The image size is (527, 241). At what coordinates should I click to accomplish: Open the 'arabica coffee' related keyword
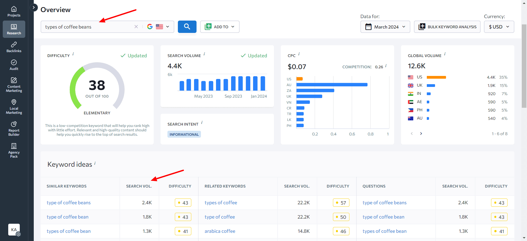(x=220, y=231)
